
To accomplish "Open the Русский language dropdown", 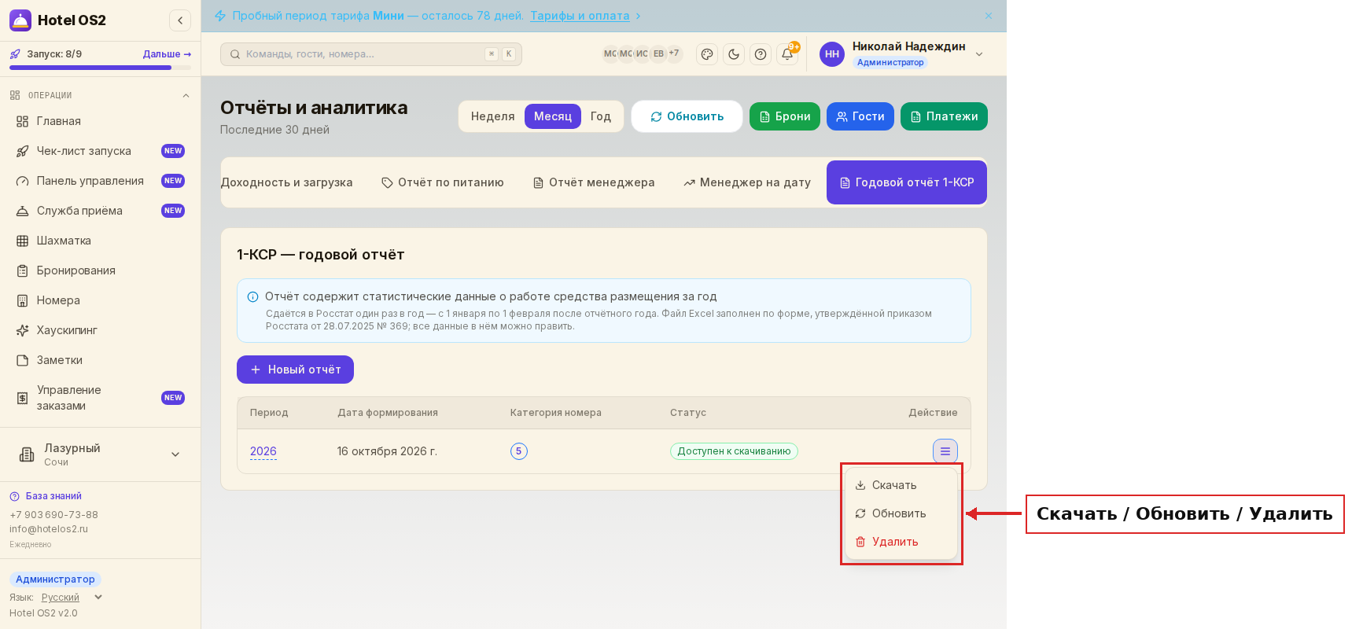I will pyautogui.click(x=72, y=598).
